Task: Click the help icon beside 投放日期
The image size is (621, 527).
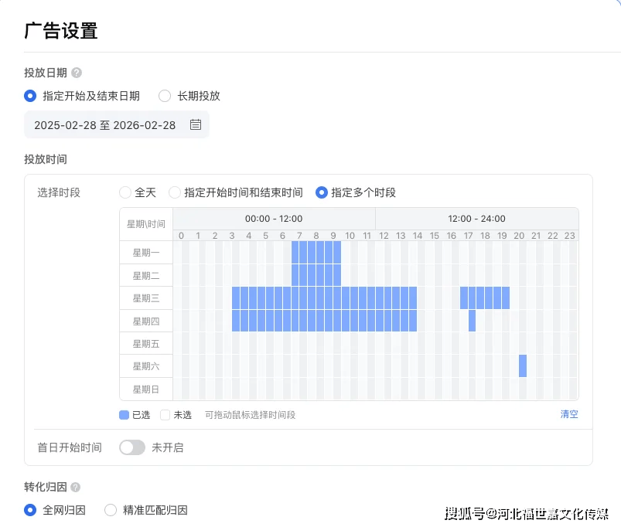Action: click(x=77, y=73)
